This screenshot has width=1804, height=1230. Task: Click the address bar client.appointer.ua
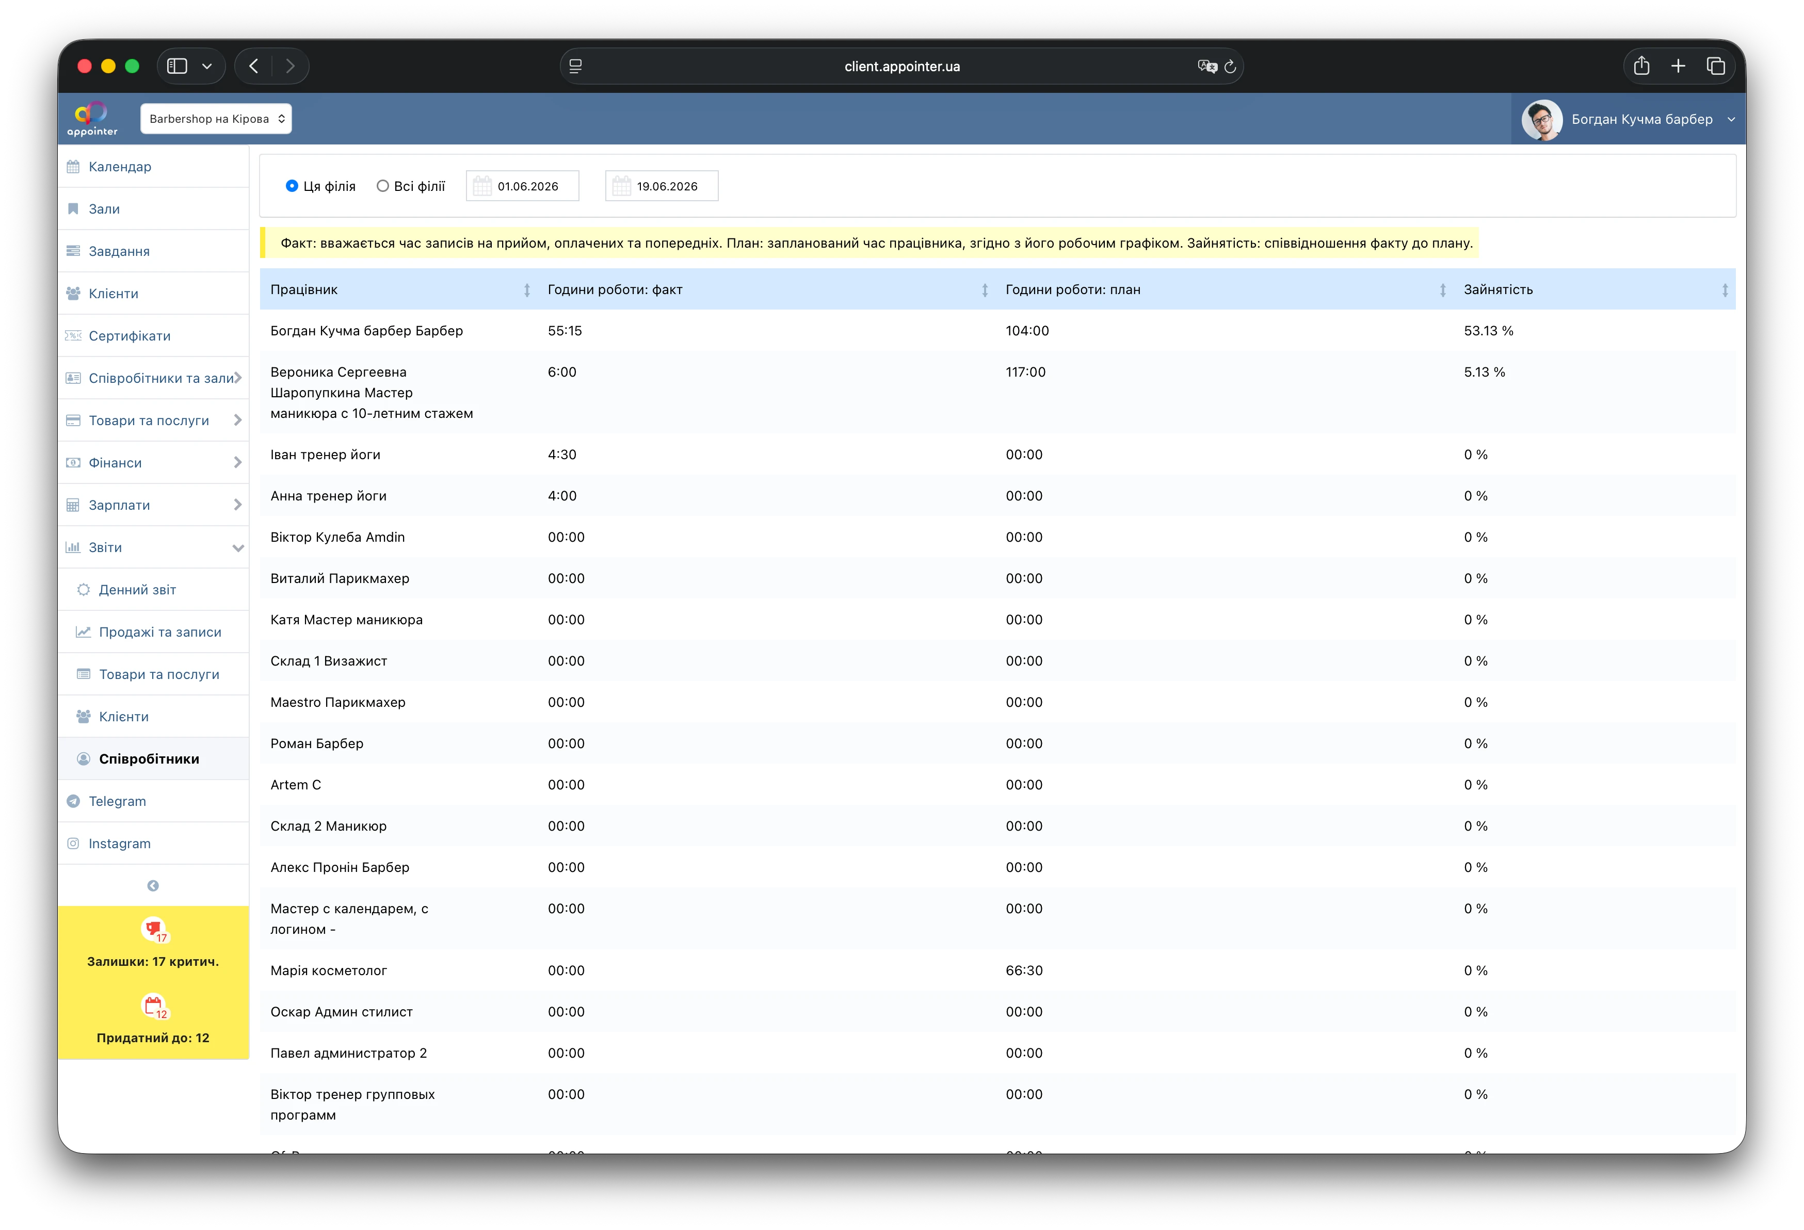click(x=901, y=66)
